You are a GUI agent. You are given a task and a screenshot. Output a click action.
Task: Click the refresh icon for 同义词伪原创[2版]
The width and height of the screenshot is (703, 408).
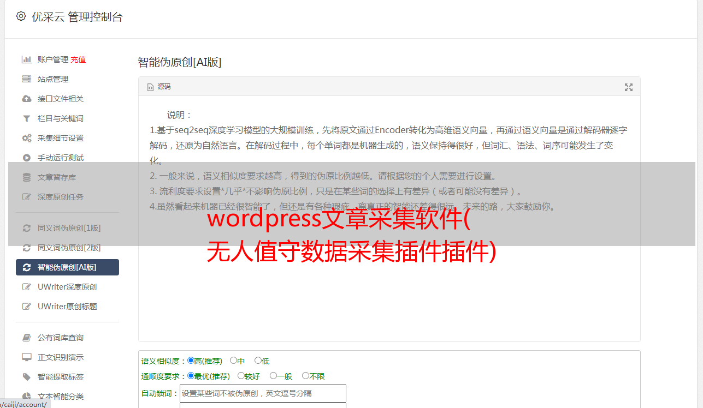click(26, 248)
